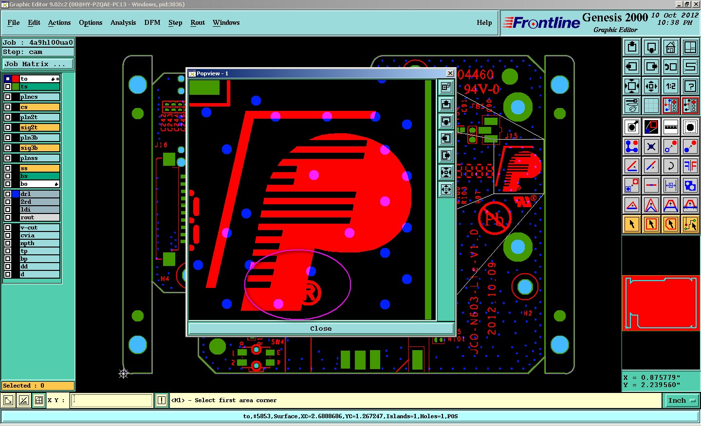Toggle the checkbox for layer drl
The width and height of the screenshot is (701, 426).
8,194
